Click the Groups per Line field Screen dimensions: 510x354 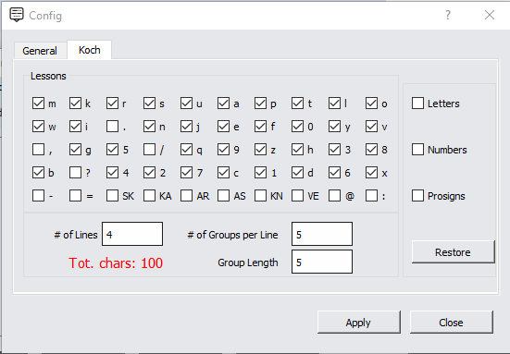pos(322,234)
